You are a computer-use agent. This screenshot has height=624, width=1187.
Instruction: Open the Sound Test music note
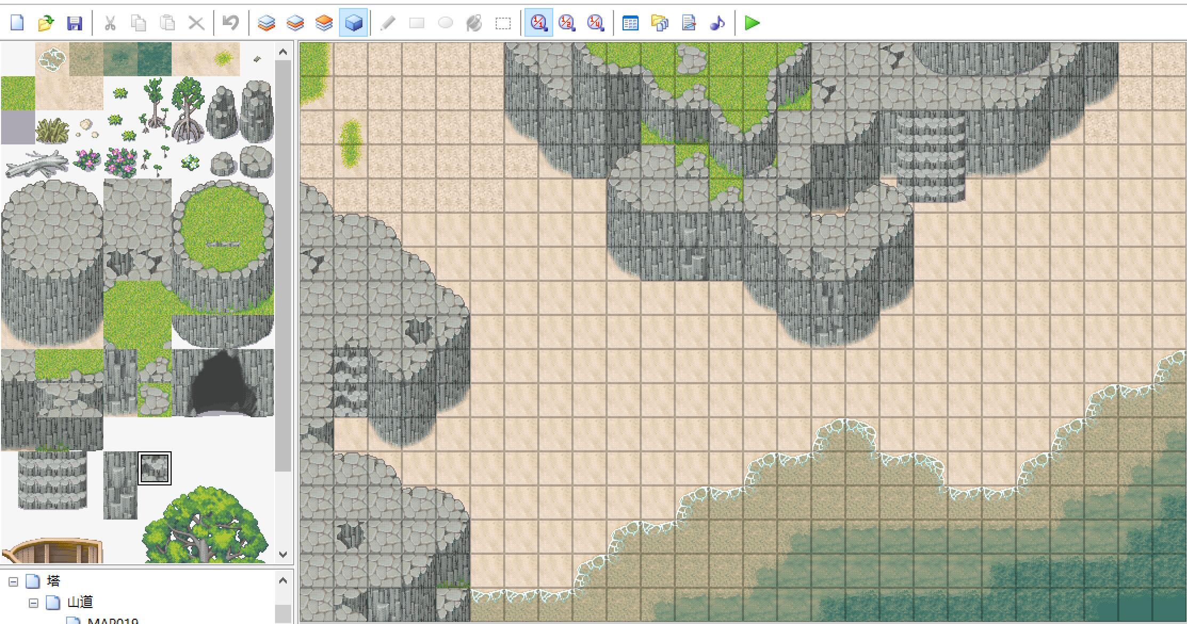(x=717, y=23)
